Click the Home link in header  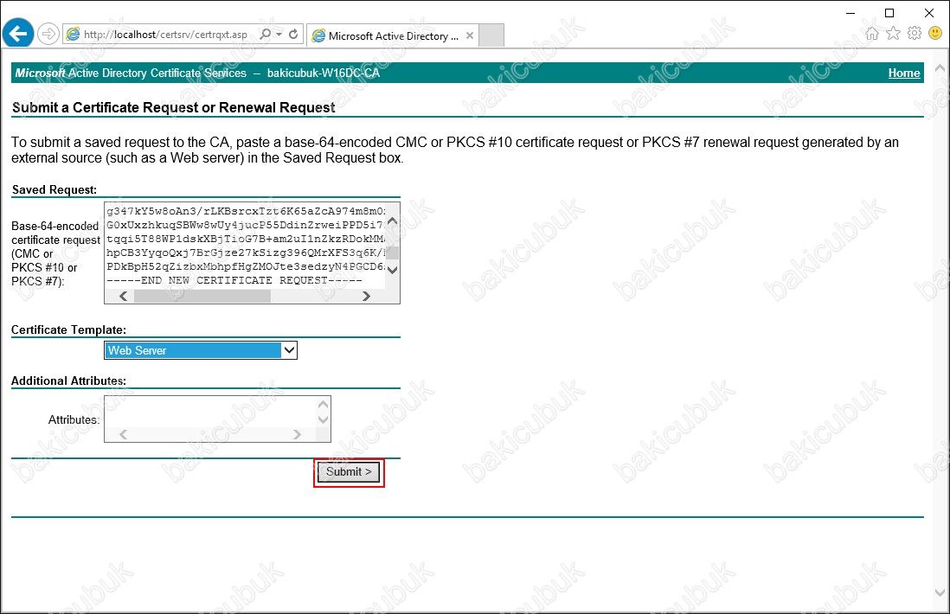pos(904,74)
